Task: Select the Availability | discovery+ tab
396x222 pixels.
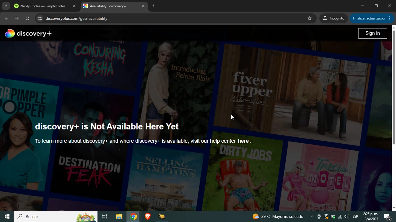Action: (111, 6)
